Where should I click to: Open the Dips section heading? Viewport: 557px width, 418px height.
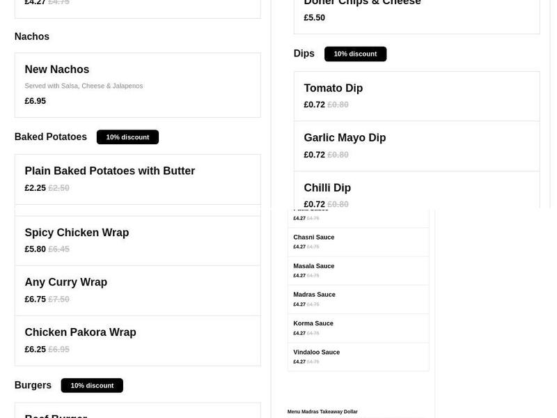pyautogui.click(x=304, y=53)
